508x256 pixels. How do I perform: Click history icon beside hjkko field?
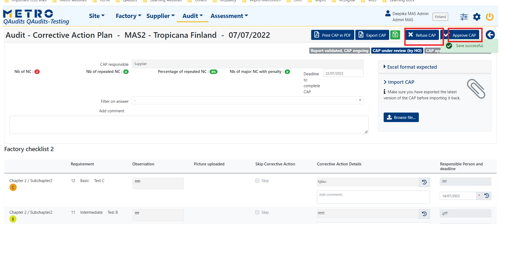(x=424, y=182)
